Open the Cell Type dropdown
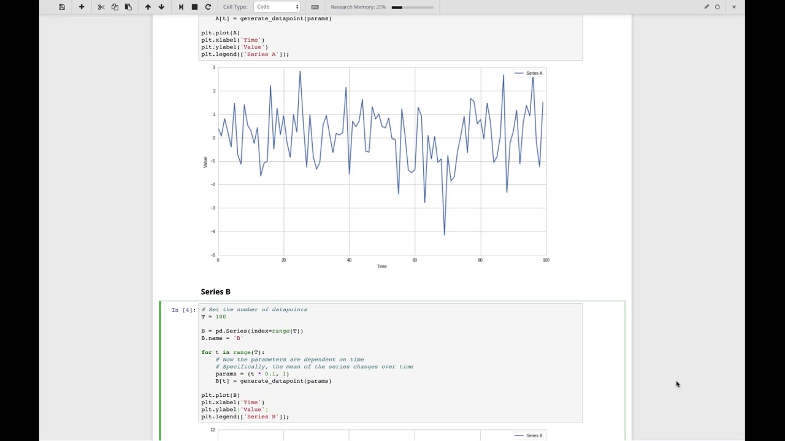 (x=277, y=7)
